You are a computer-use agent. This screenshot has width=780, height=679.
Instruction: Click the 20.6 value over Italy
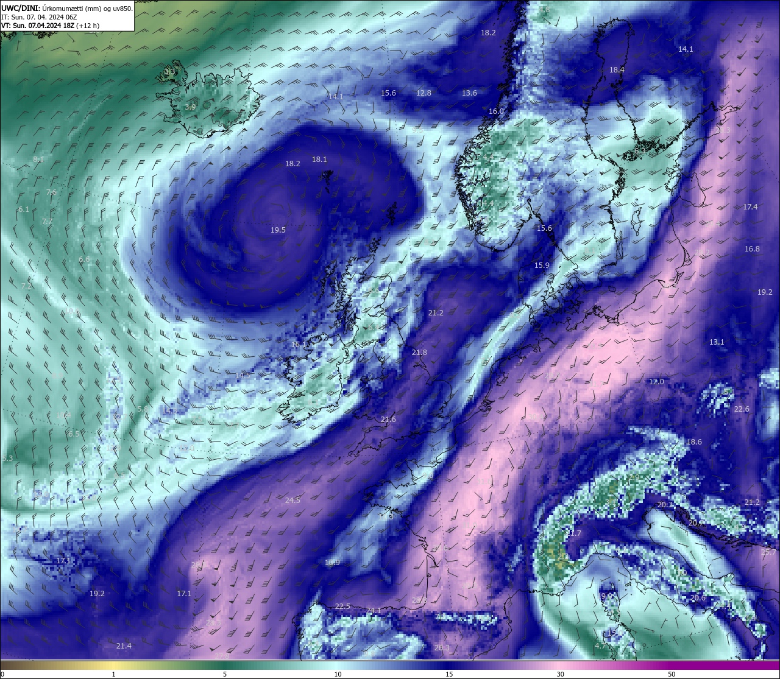point(698,598)
